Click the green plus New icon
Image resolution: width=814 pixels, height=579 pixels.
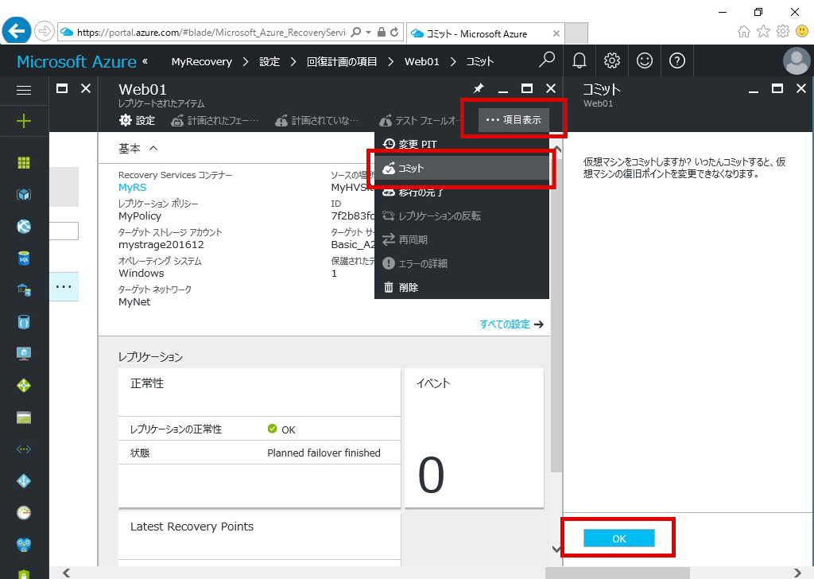pos(24,122)
